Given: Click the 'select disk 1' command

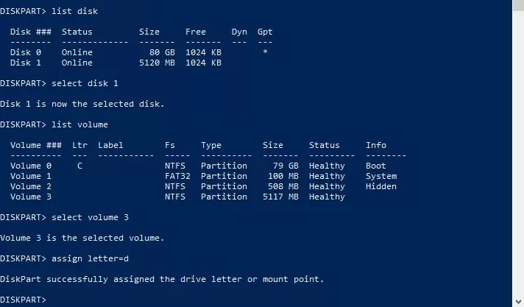Looking at the screenshot, I should point(85,83).
